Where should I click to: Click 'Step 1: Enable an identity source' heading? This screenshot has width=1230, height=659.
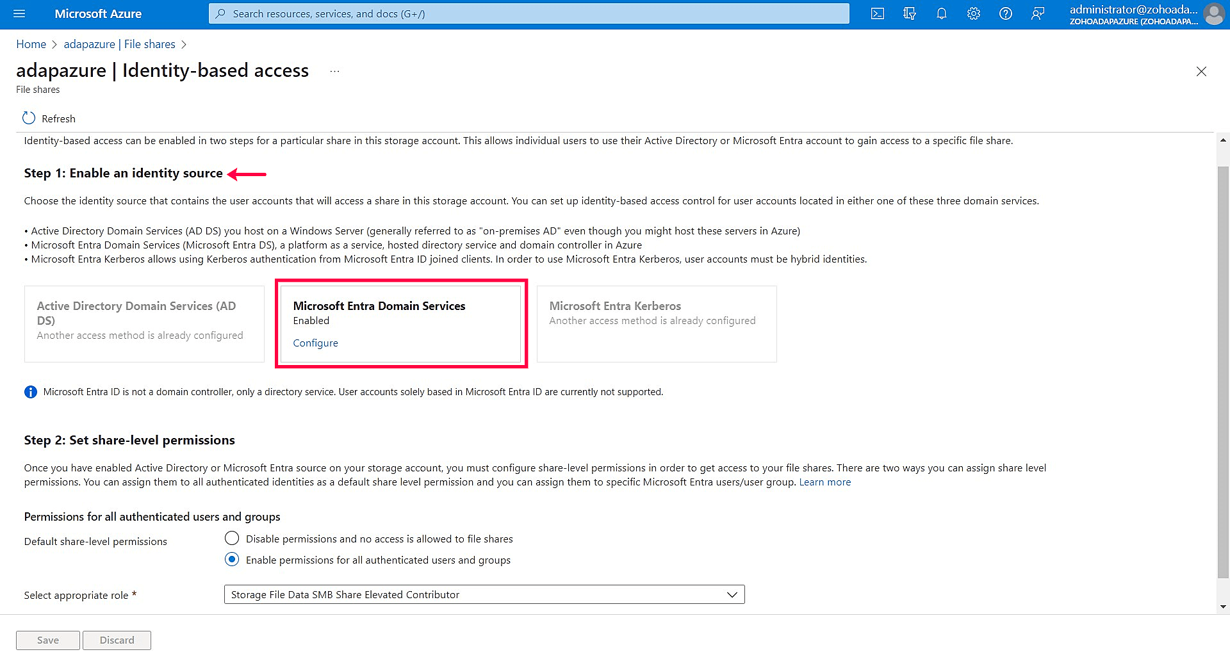coord(124,174)
